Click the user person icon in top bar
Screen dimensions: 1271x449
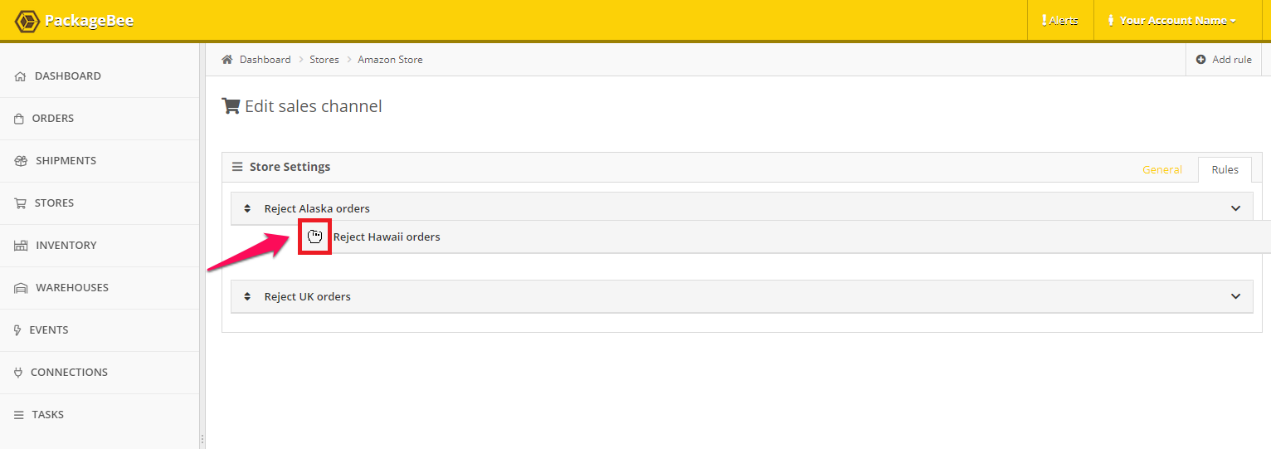click(x=1111, y=21)
